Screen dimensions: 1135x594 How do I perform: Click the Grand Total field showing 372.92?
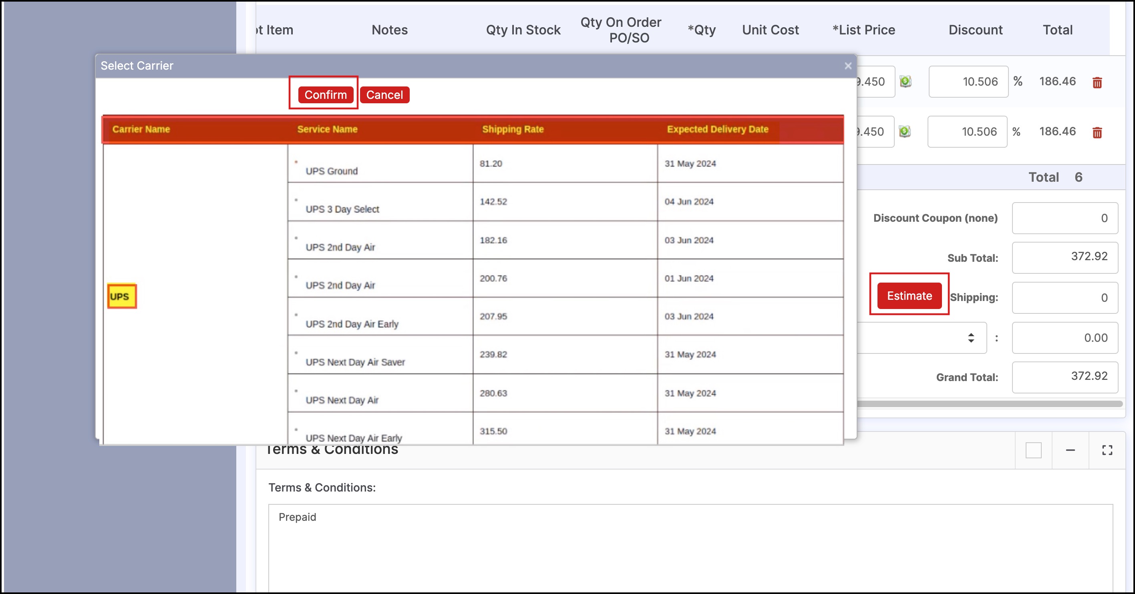click(x=1065, y=377)
